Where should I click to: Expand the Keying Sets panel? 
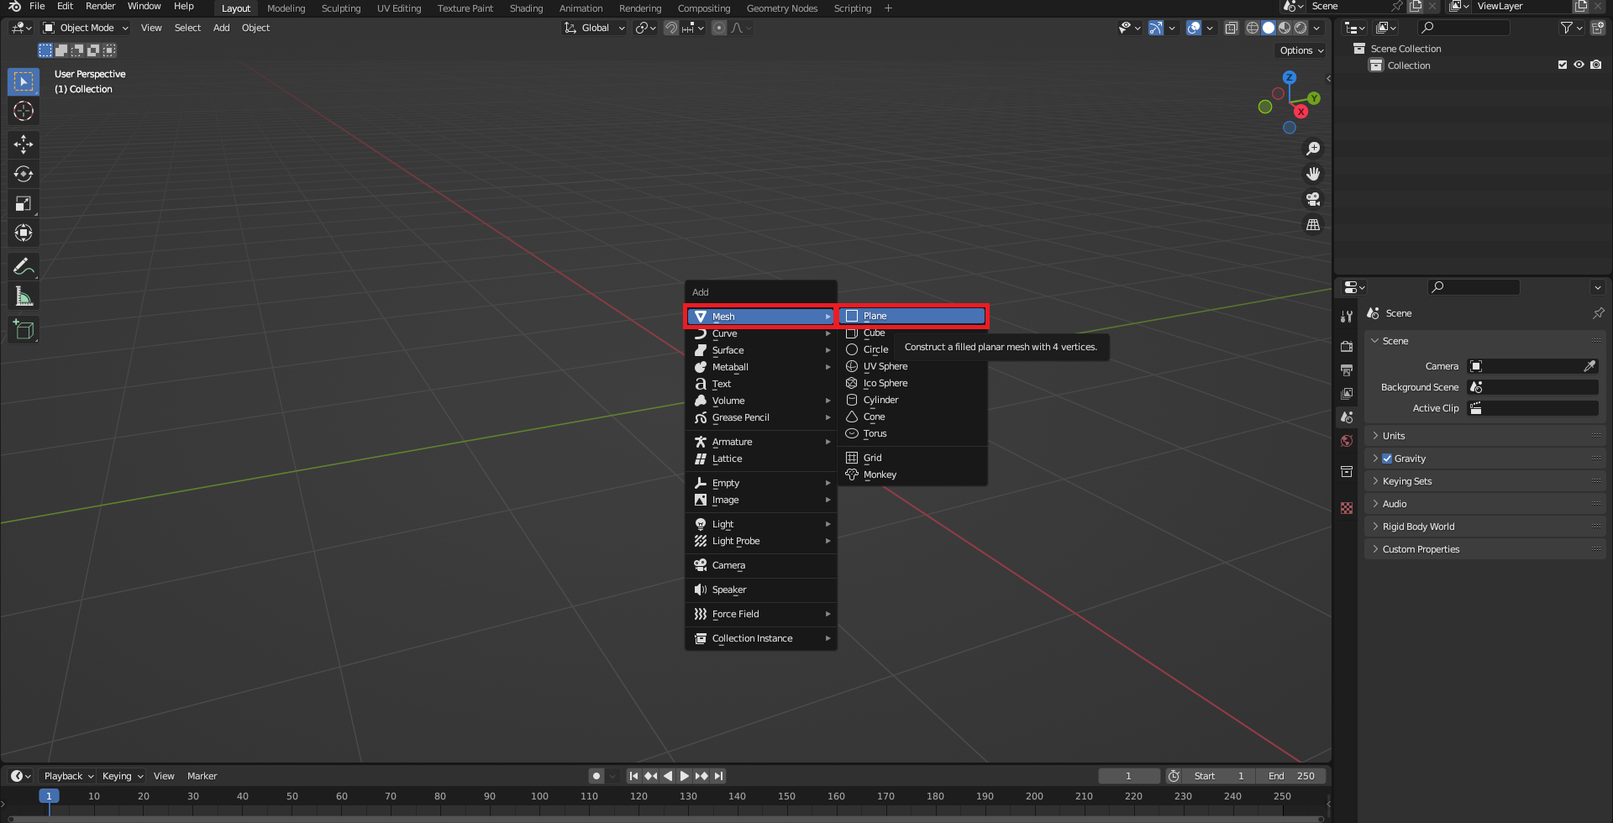[x=1484, y=481]
